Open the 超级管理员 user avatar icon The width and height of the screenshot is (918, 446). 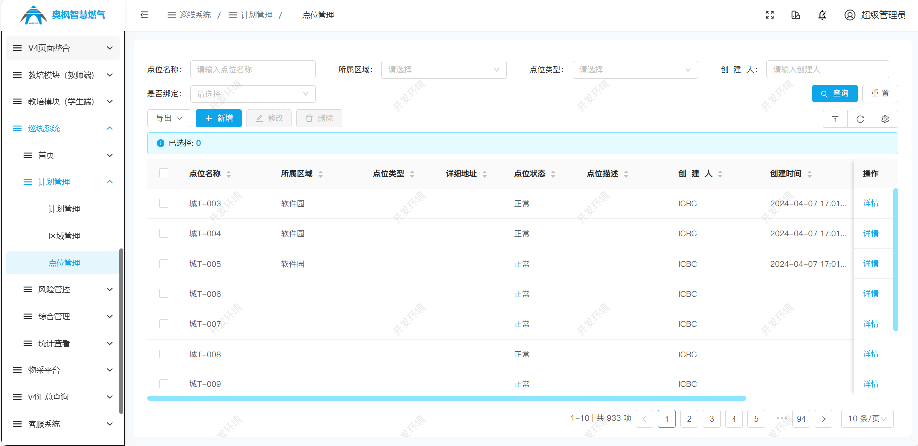point(850,15)
